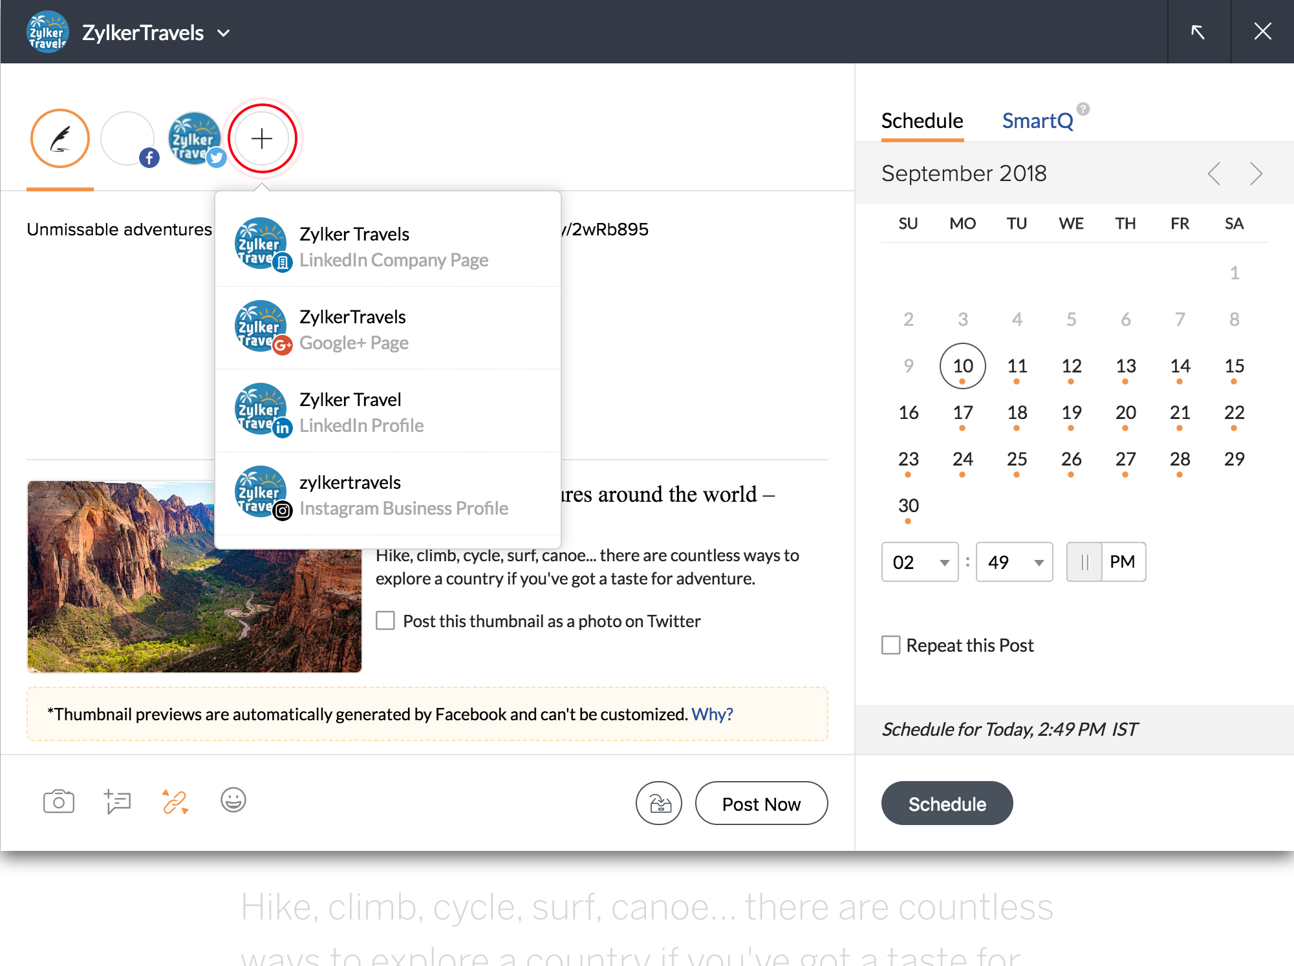Enable Post this thumbnail as photo on Twitter
Screen dimensions: 1294x966
385,621
